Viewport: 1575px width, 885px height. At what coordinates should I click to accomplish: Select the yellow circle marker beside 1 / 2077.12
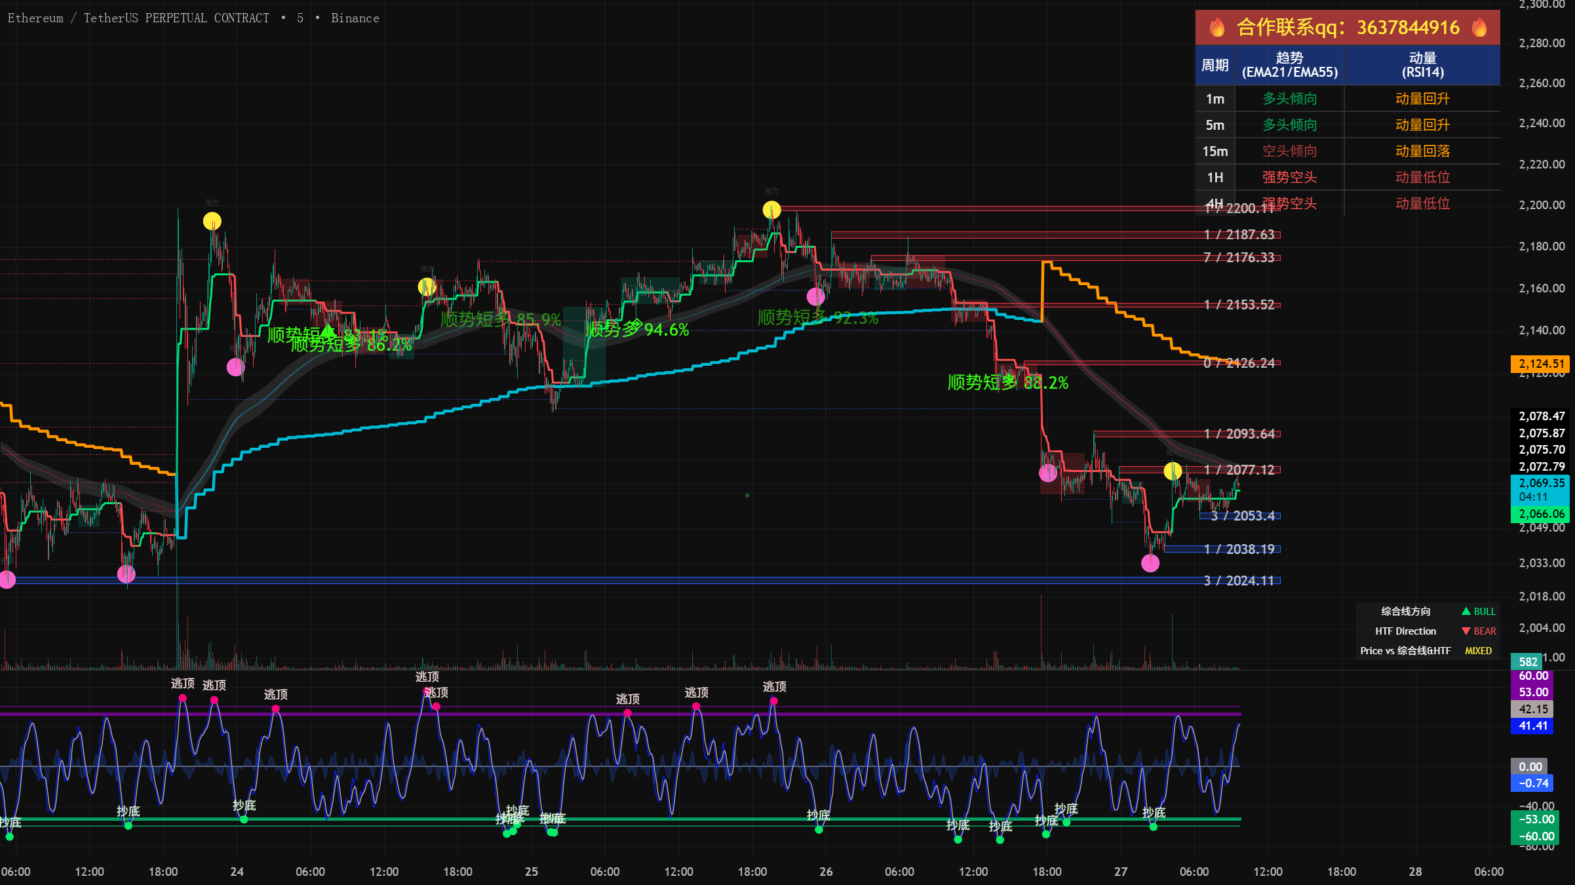click(x=1173, y=471)
